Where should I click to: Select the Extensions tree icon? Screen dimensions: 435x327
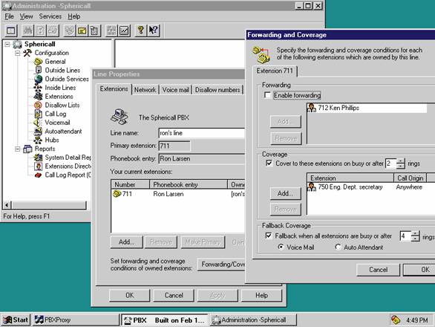(x=38, y=97)
